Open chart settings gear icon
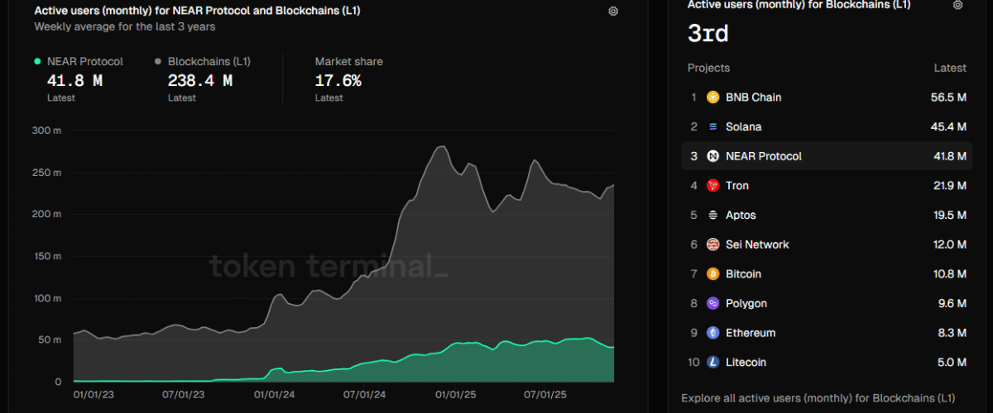This screenshot has height=413, width=993. pos(613,11)
